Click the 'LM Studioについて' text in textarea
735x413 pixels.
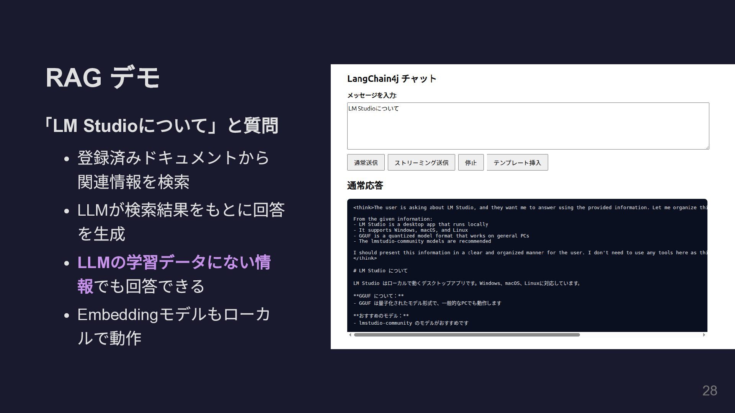(x=373, y=109)
